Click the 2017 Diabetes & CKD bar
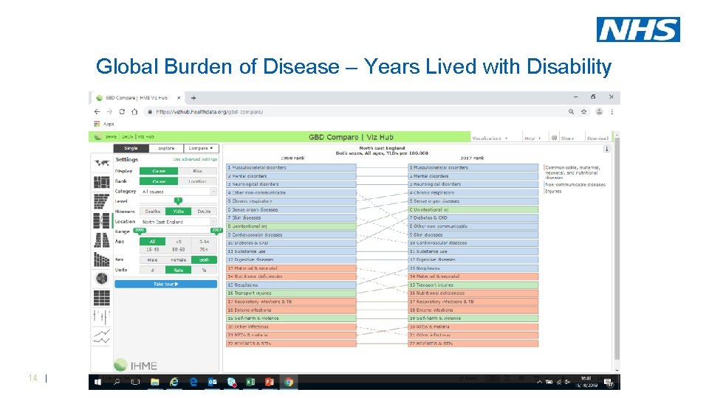This screenshot has width=709, height=398. 473,217
